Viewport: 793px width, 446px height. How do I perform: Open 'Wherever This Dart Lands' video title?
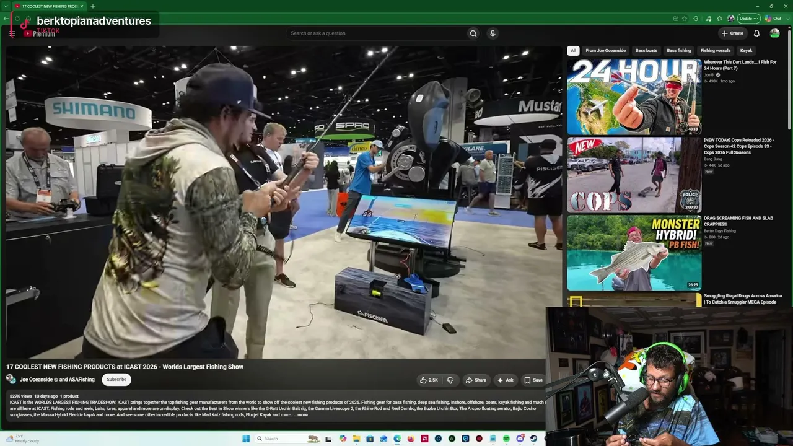click(740, 65)
